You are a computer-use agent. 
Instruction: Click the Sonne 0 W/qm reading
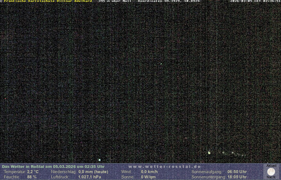click(x=148, y=177)
